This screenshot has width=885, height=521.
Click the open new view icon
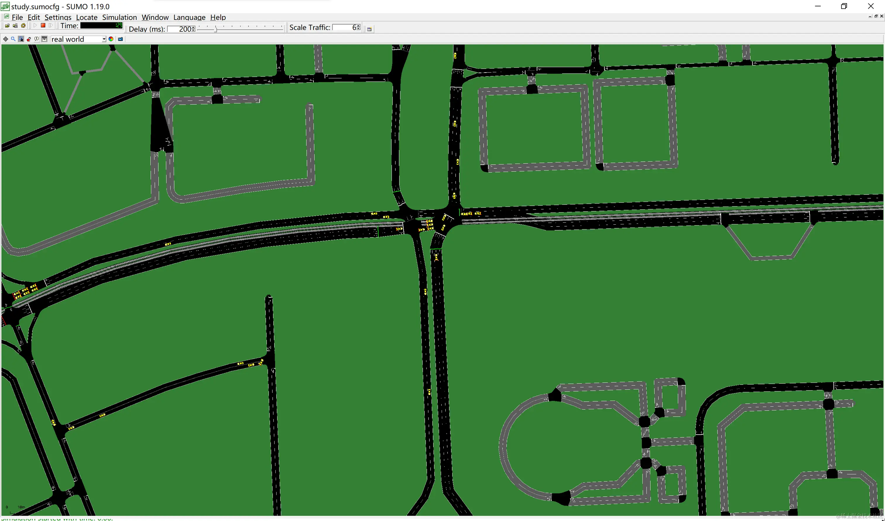click(x=369, y=29)
